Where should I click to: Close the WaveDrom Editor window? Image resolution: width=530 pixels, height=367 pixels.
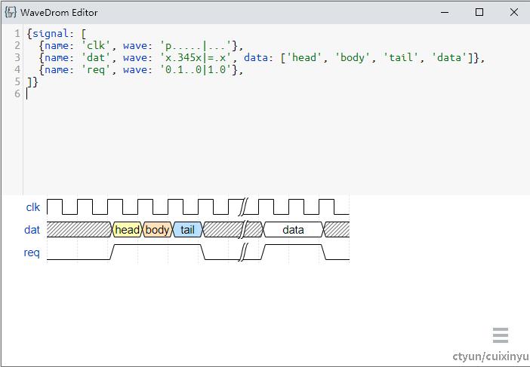click(514, 13)
